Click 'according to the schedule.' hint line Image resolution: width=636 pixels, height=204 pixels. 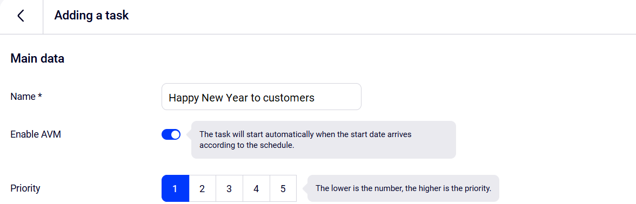tap(246, 145)
